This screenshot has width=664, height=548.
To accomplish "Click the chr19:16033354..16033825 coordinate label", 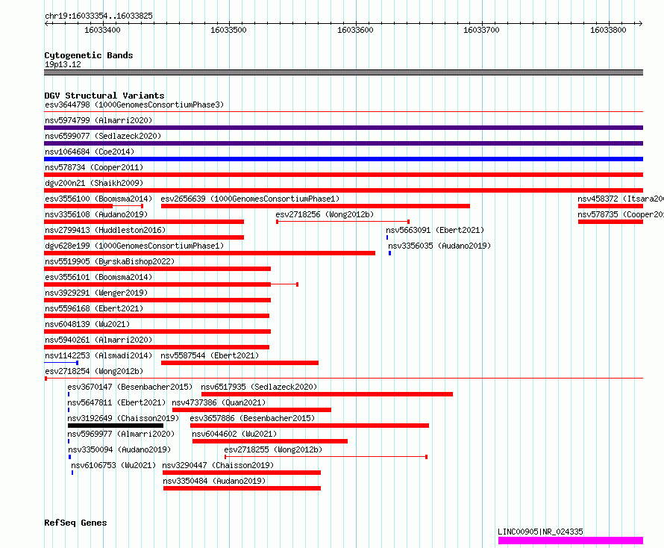I will click(98, 16).
